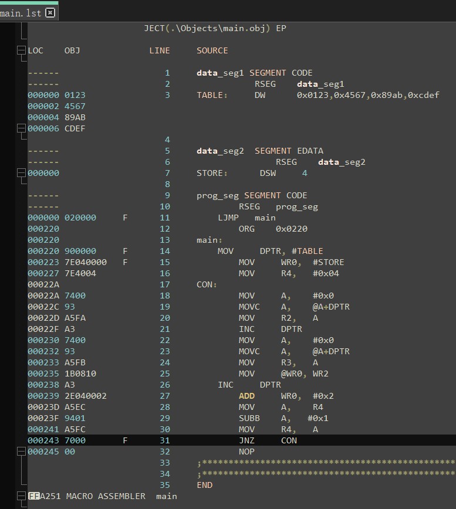Click the A251 MACRO ASSEMBLER main text
This screenshot has width=456, height=509.
pos(109,496)
